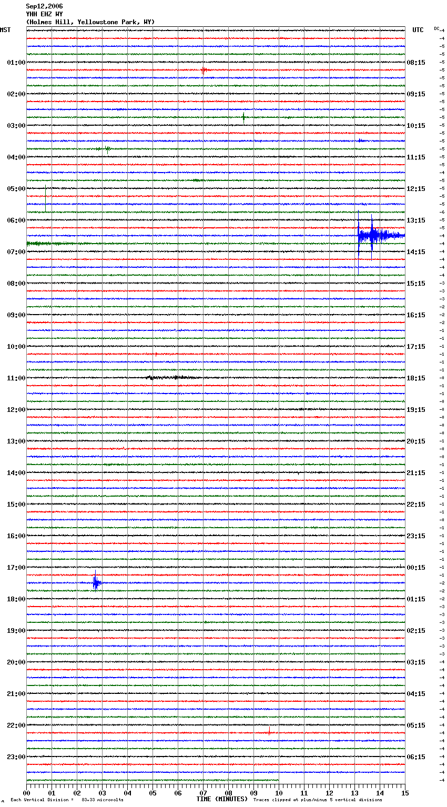The width and height of the screenshot is (447, 807).
Task: Click the 'Traces clipped at plus/minus 5 vertical divisions' note
Action: [x=318, y=800]
